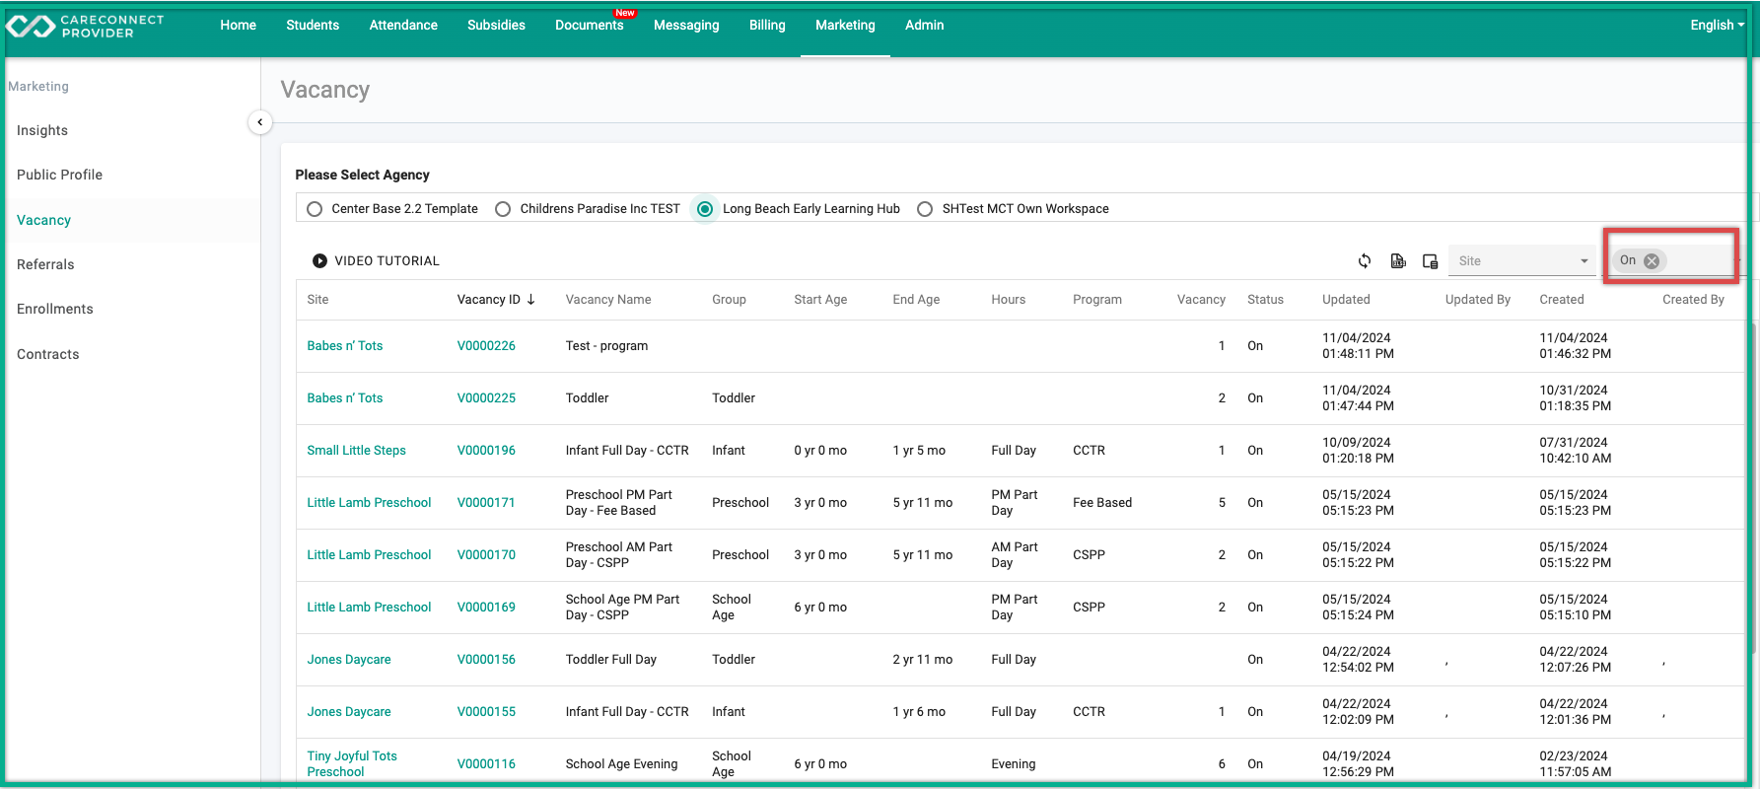Image resolution: width=1760 pixels, height=789 pixels.
Task: Open Small Little Steps site link
Action: (356, 451)
